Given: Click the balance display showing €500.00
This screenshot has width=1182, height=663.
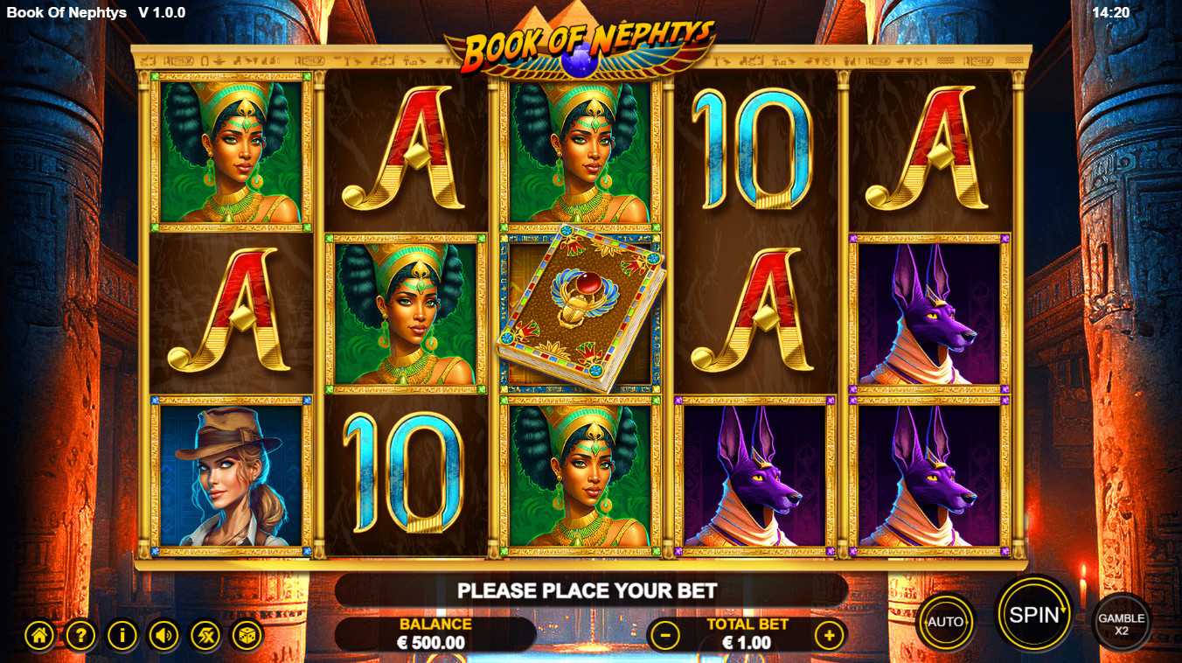Looking at the screenshot, I should [435, 634].
